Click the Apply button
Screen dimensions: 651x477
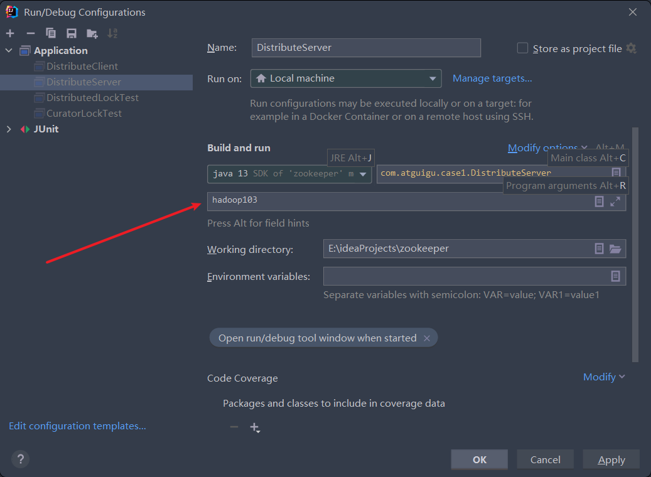(x=611, y=459)
